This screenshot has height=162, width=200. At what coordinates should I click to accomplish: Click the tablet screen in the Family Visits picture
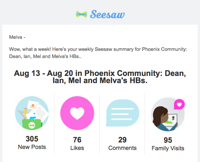coord(170,120)
